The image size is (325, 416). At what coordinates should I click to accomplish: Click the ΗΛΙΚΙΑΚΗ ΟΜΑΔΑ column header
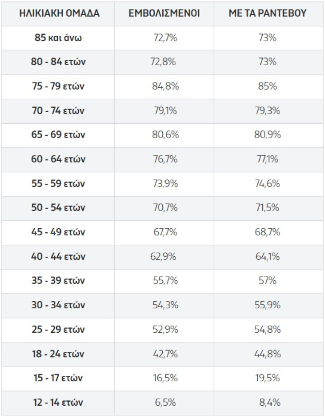coord(59,13)
